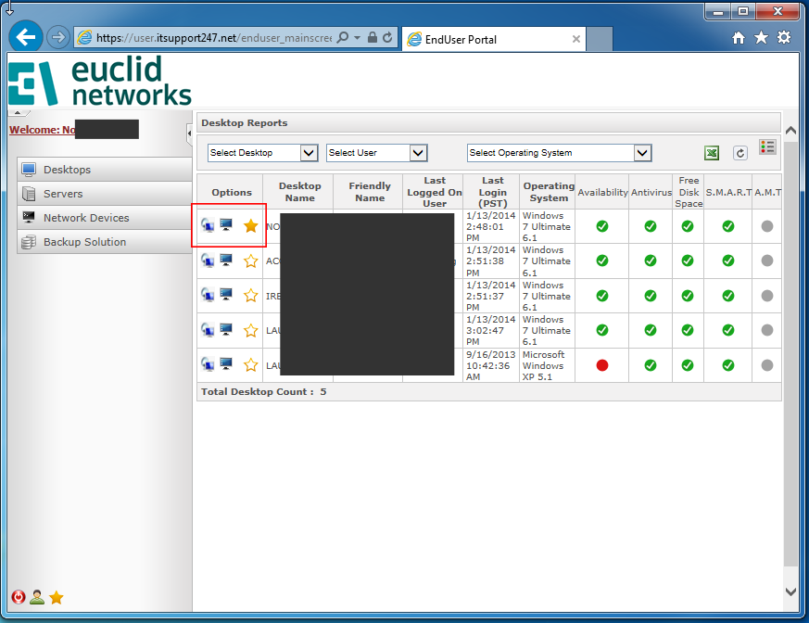Click monitor icon in 3:02:47 login row
Image resolution: width=809 pixels, height=623 pixels.
(226, 329)
